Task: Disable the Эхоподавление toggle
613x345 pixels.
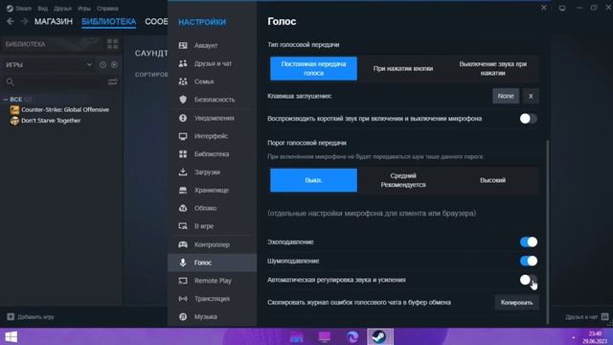Action: click(528, 242)
